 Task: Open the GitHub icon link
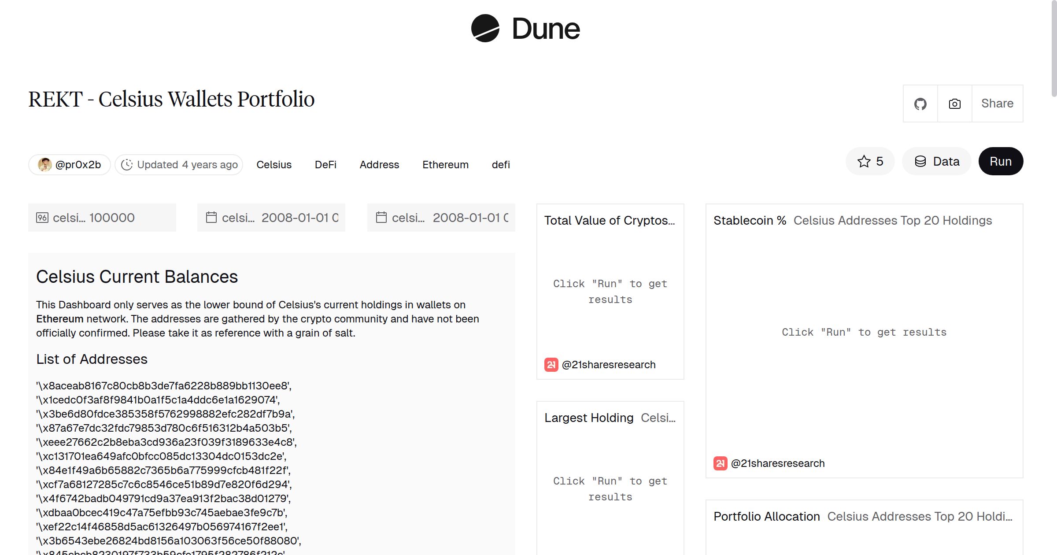[920, 104]
